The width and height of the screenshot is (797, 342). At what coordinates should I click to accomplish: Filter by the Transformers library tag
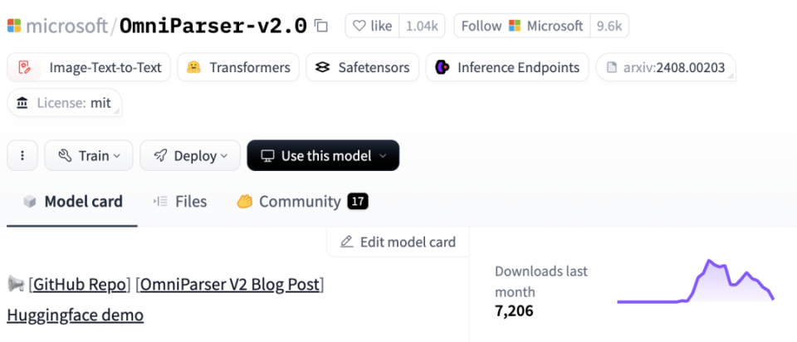(238, 67)
